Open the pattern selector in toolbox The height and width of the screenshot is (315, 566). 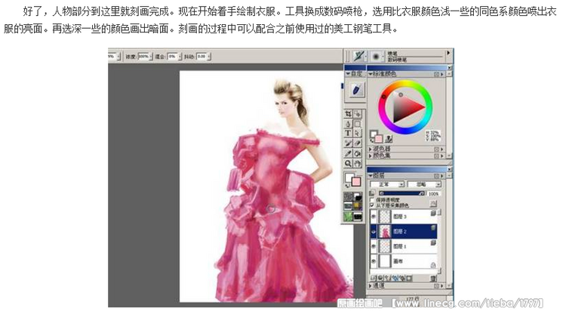point(348,206)
